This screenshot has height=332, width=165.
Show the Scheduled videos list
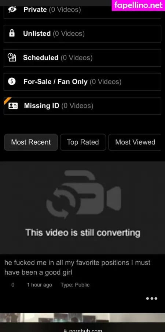coord(82,57)
